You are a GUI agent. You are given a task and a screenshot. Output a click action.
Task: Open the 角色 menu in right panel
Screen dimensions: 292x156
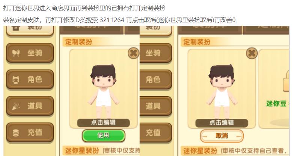pos(155,79)
